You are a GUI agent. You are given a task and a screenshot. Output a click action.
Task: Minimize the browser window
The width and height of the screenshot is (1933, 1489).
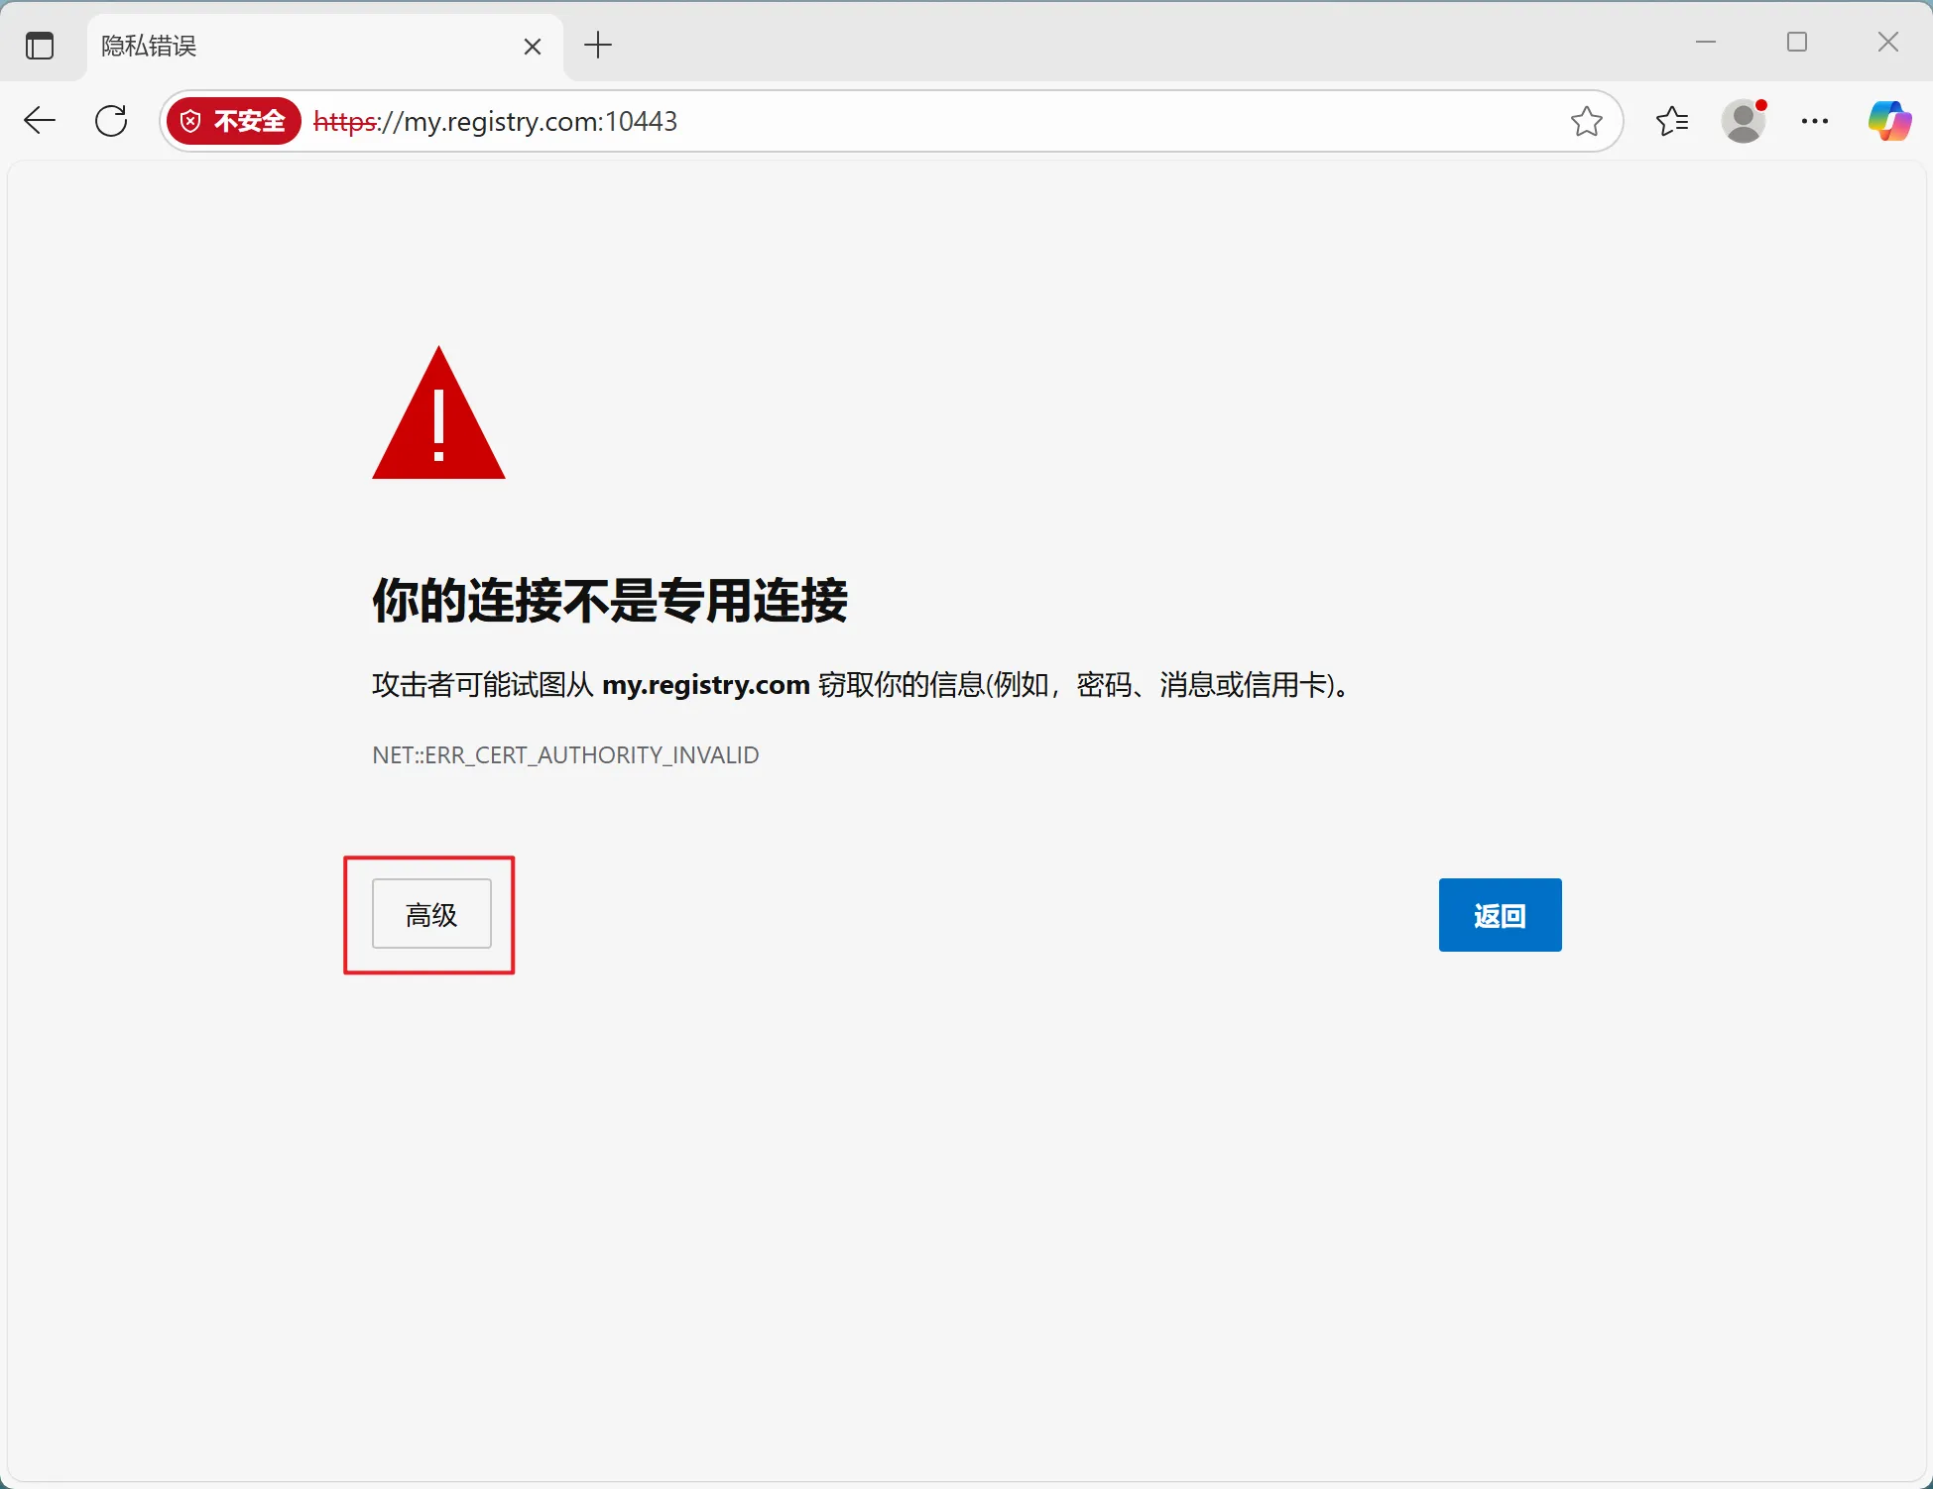point(1706,43)
